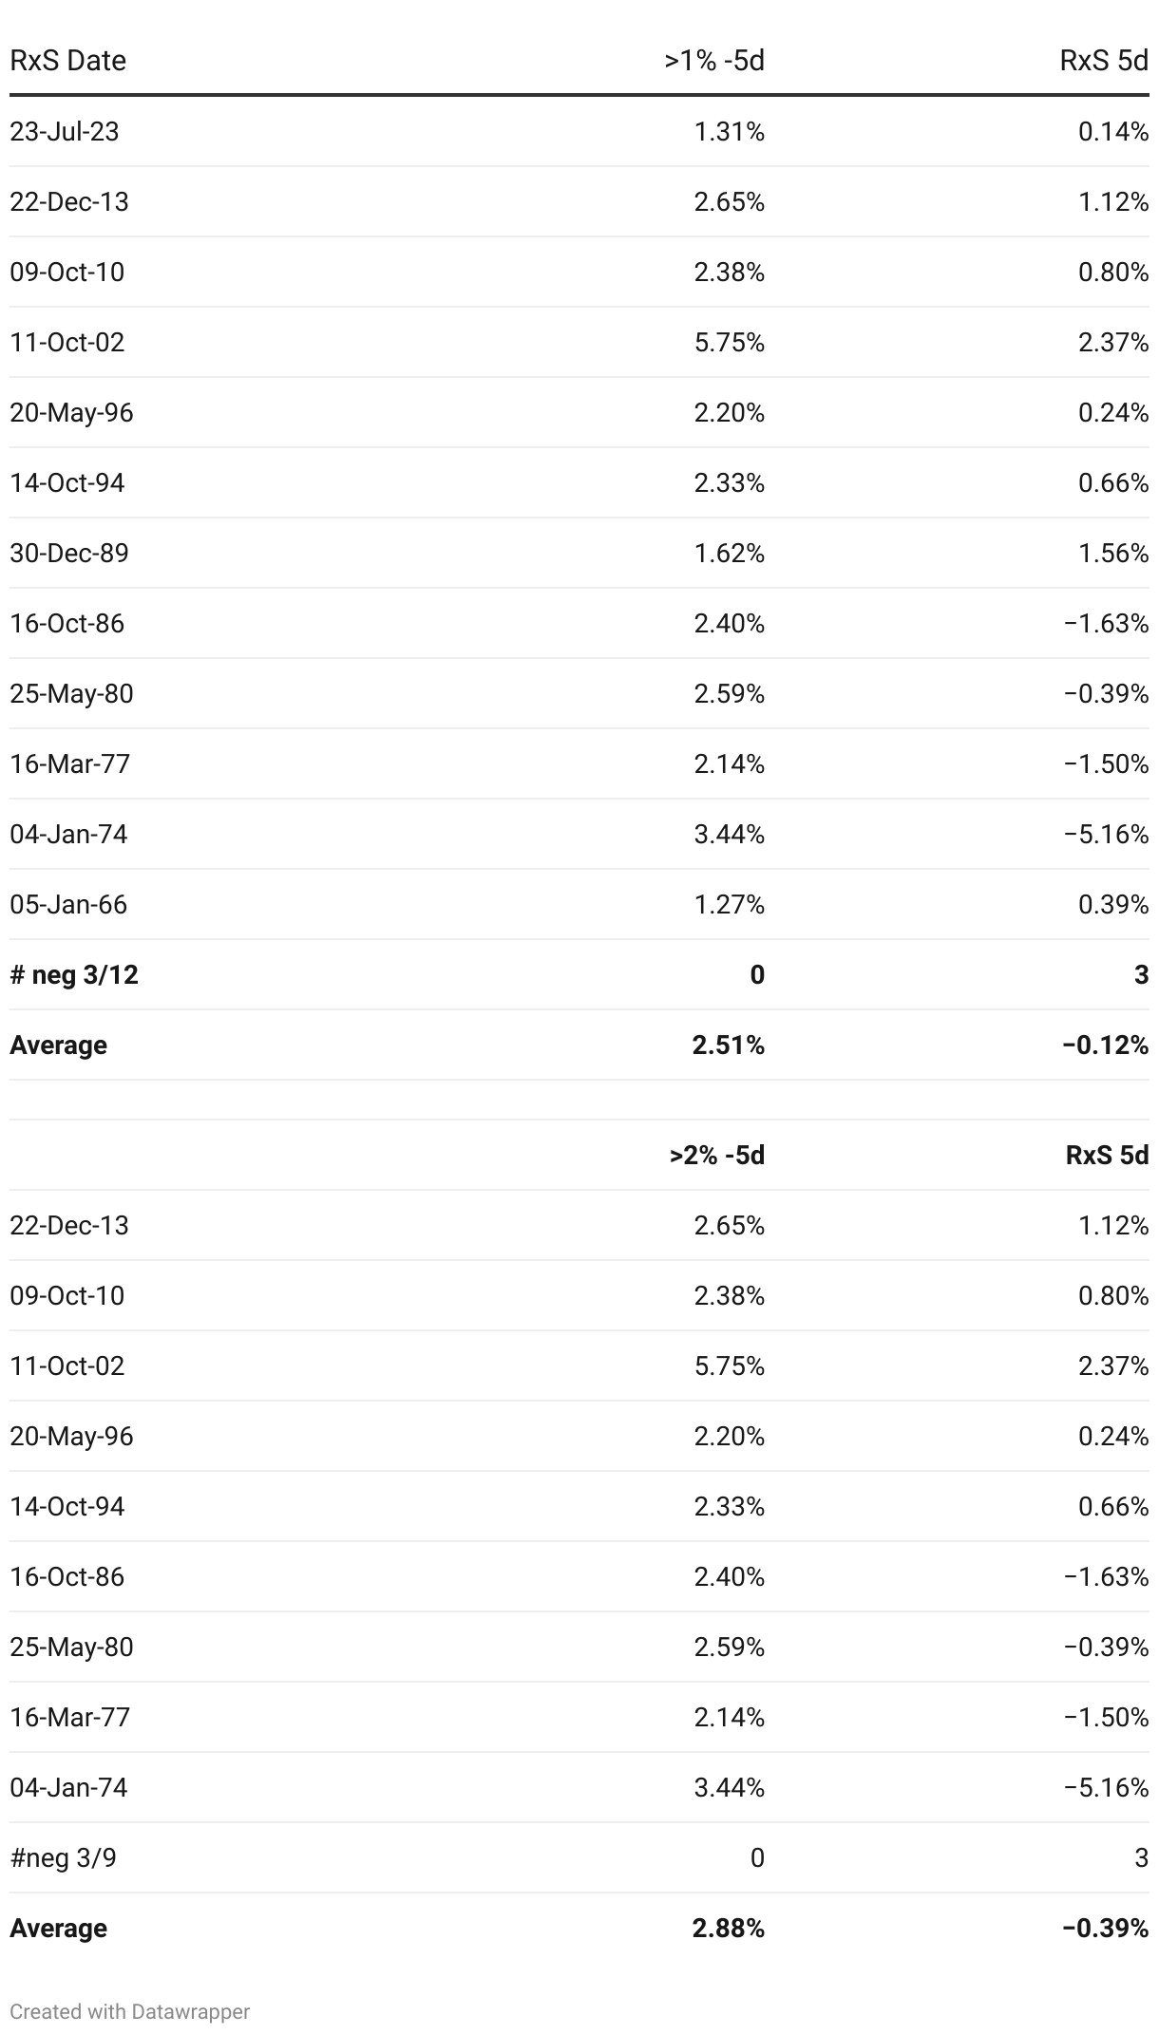The image size is (1159, 2034).
Task: Click the # neg 3/12 summary label
Action: coord(74,974)
